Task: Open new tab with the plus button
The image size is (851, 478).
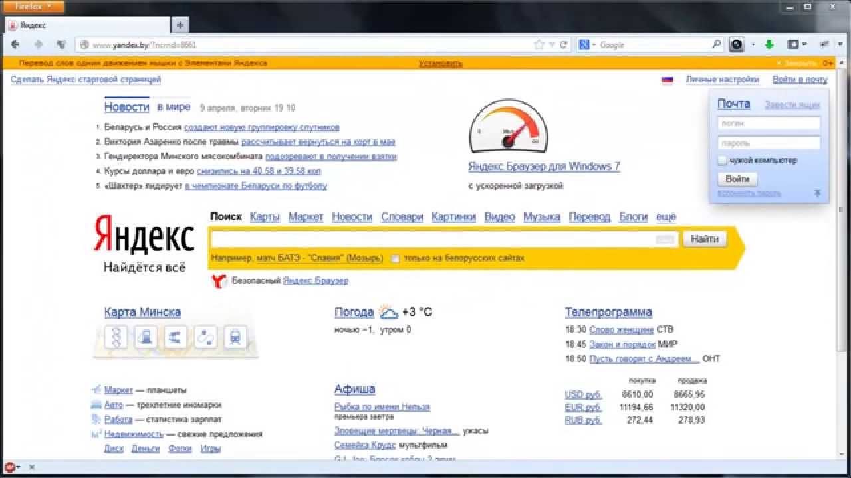Action: [180, 25]
